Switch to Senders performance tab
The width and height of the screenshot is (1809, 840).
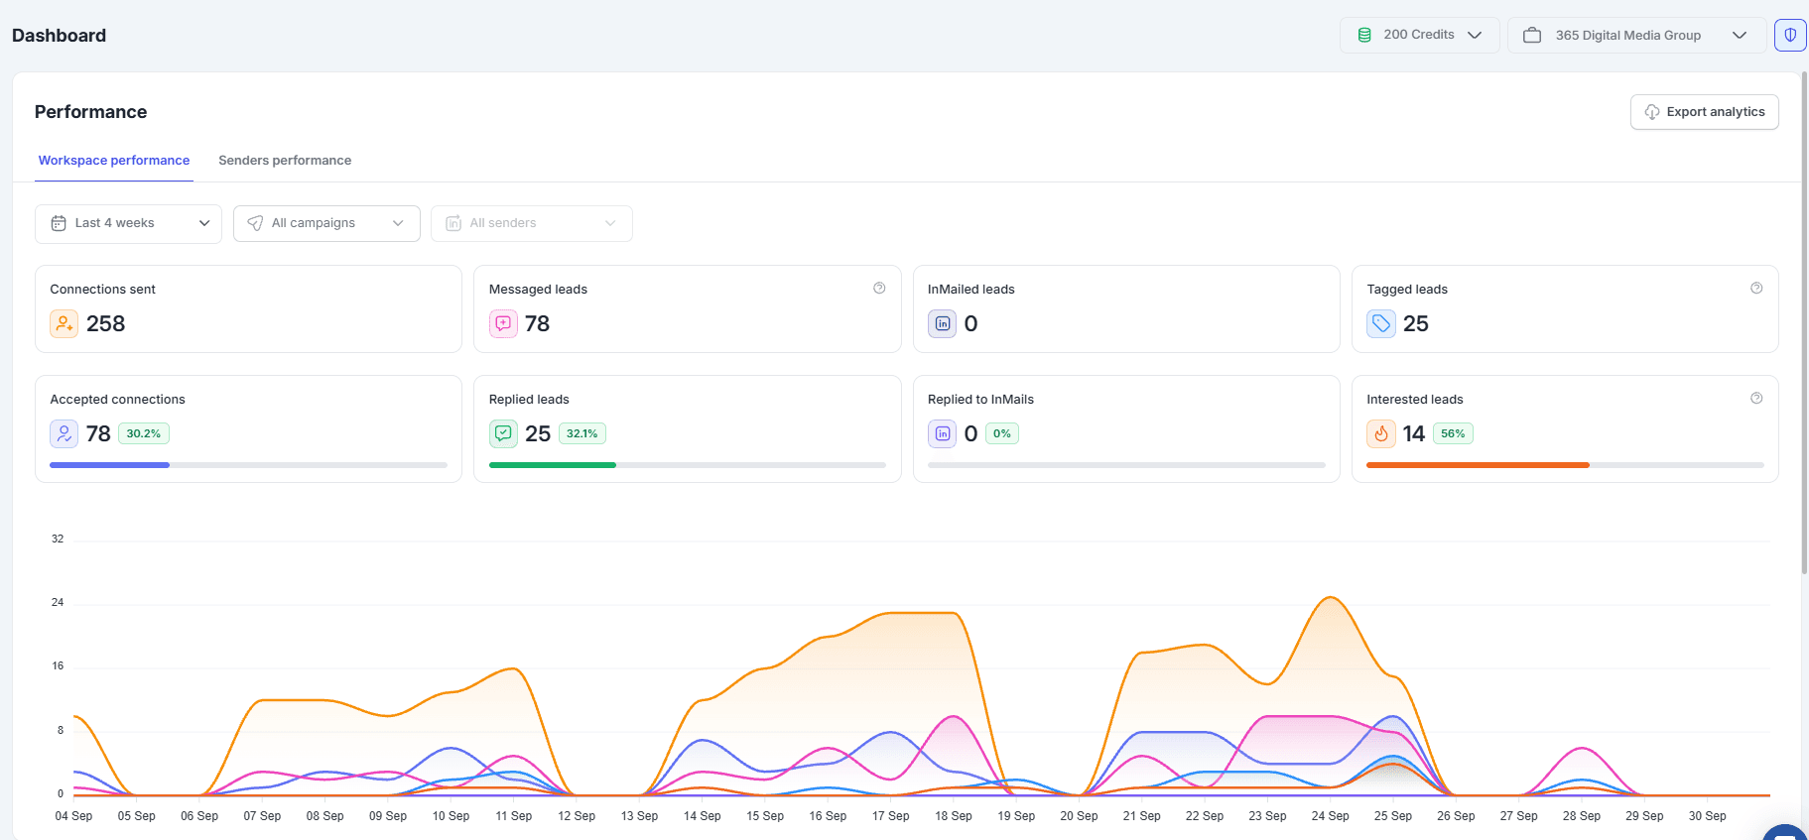(x=285, y=161)
